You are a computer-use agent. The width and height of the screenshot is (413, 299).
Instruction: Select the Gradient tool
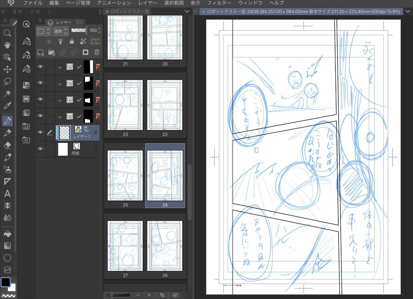[7, 246]
